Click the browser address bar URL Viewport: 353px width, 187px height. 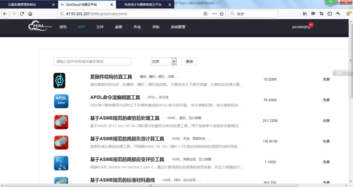tap(96, 14)
